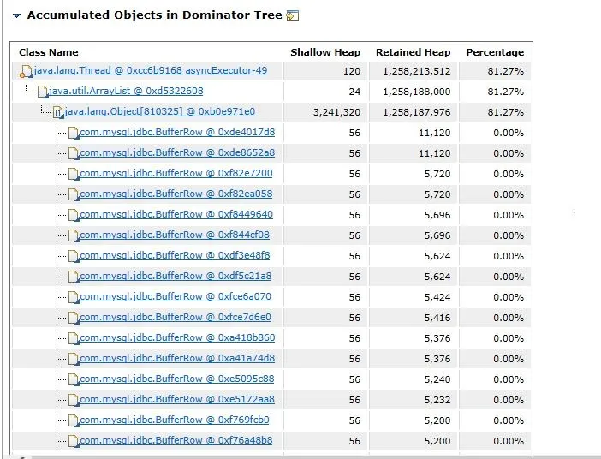Click the Percentage column header
Image resolution: width=601 pixels, height=459 pixels.
495,52
